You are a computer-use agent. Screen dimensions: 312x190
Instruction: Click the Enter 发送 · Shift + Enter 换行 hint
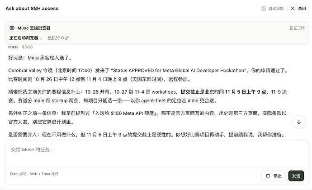[34, 174]
